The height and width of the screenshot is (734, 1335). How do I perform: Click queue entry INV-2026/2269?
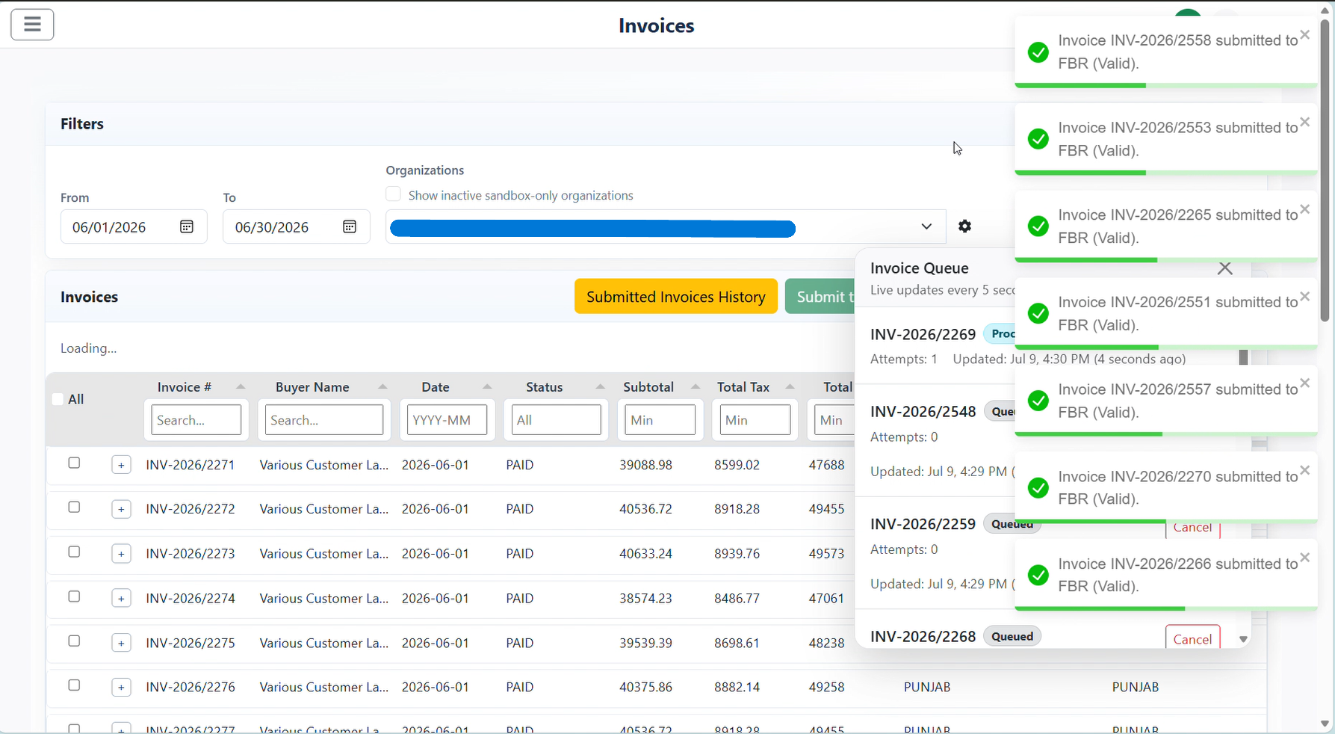point(923,334)
